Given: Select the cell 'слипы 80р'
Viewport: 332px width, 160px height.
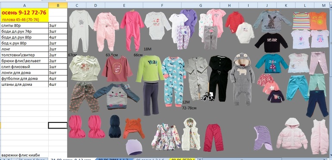Looking at the screenshot, I should (24, 25).
